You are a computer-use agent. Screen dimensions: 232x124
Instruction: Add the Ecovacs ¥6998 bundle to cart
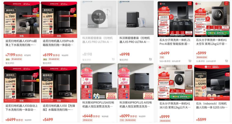click(150, 59)
